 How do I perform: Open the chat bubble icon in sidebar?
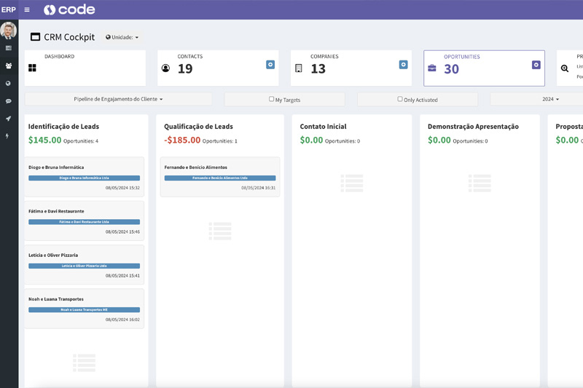[9, 101]
